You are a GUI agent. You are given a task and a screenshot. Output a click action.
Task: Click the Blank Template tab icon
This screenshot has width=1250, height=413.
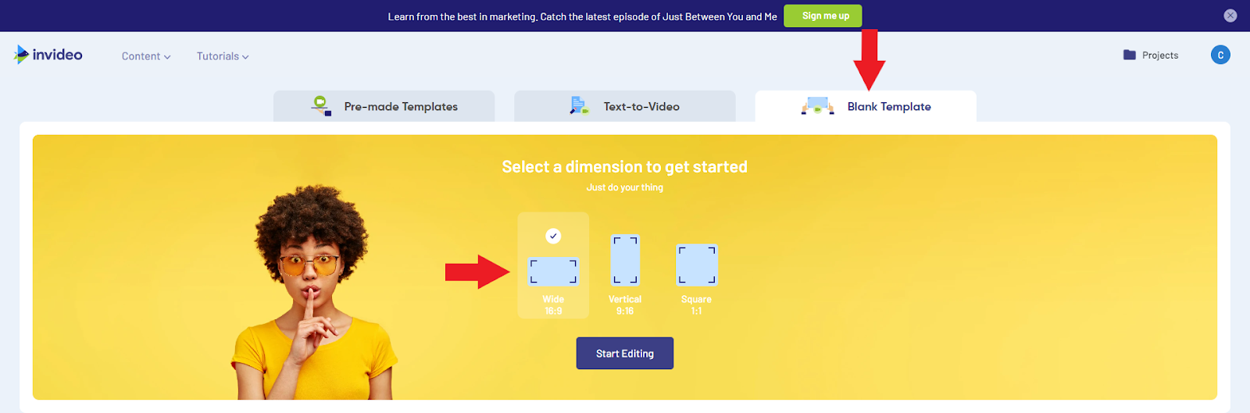[x=817, y=105]
